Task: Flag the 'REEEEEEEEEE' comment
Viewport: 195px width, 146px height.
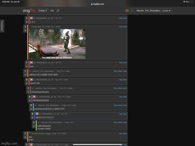Action: pyautogui.click(x=121, y=97)
